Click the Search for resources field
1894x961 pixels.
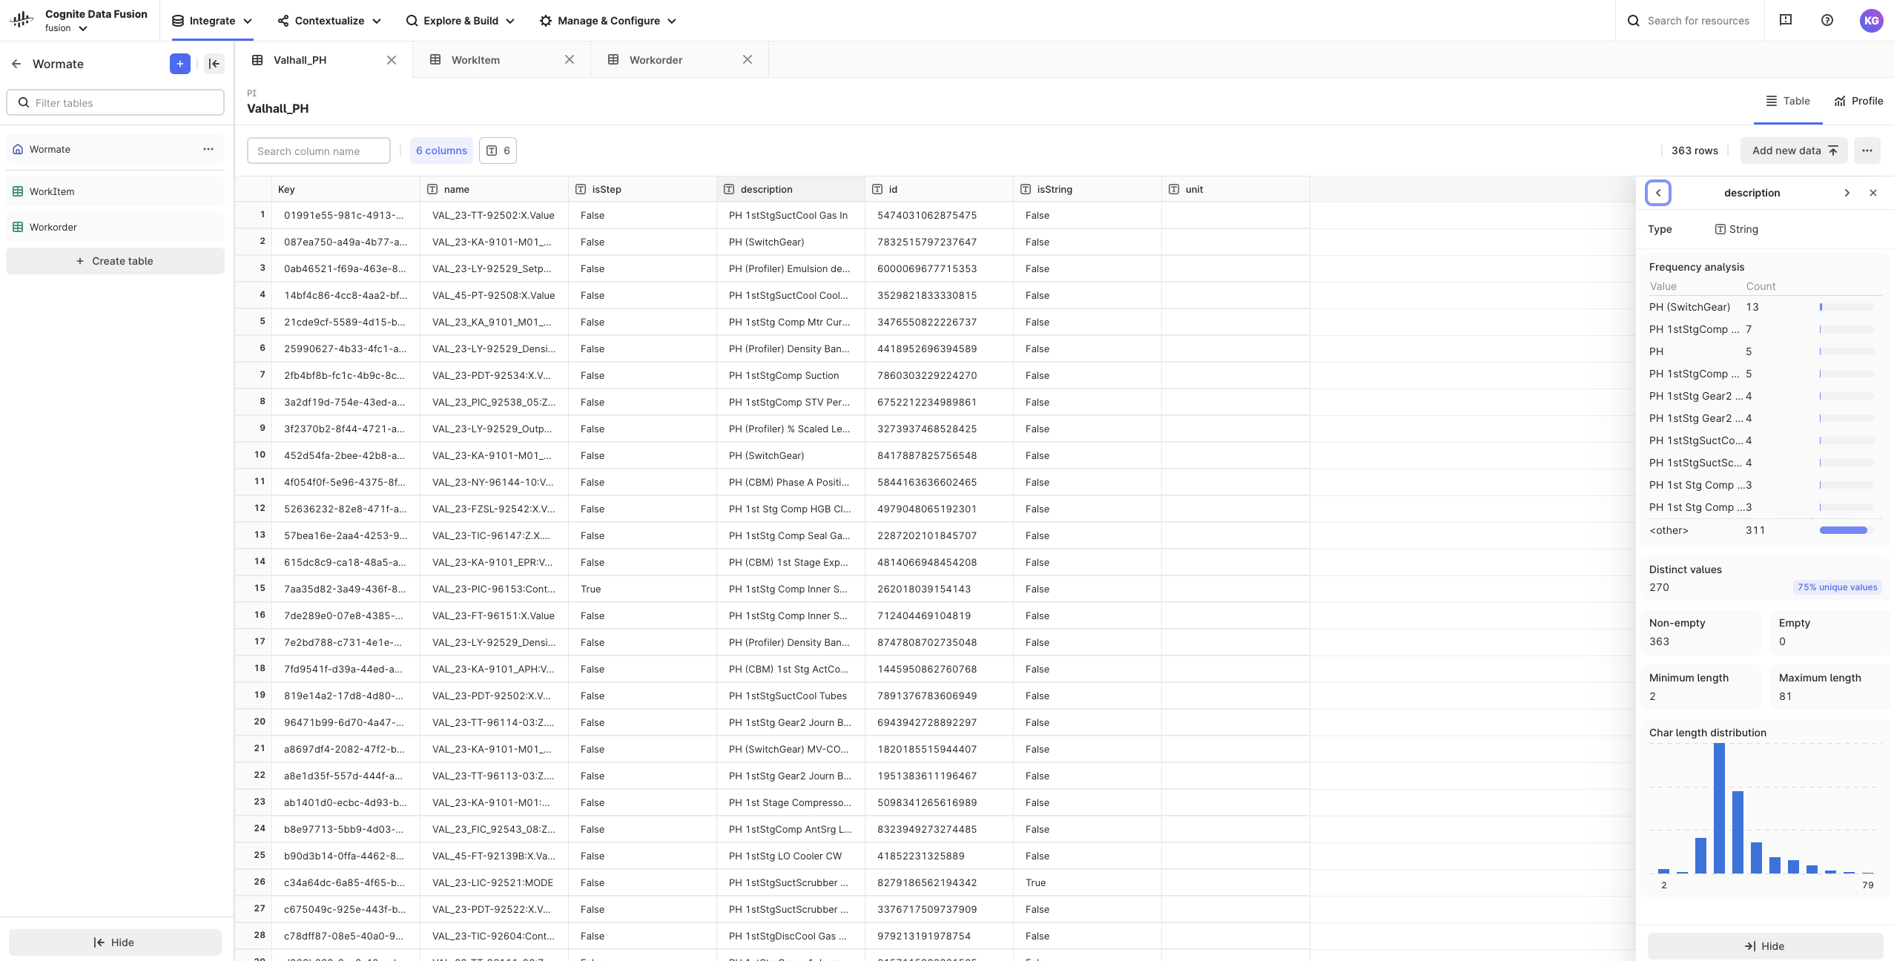(x=1689, y=21)
